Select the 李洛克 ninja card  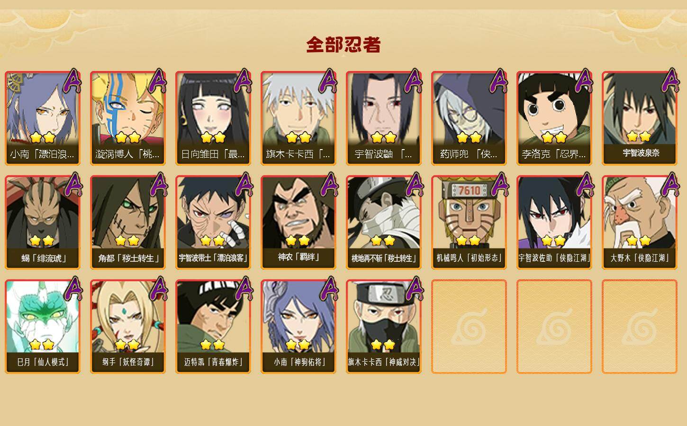[554, 118]
